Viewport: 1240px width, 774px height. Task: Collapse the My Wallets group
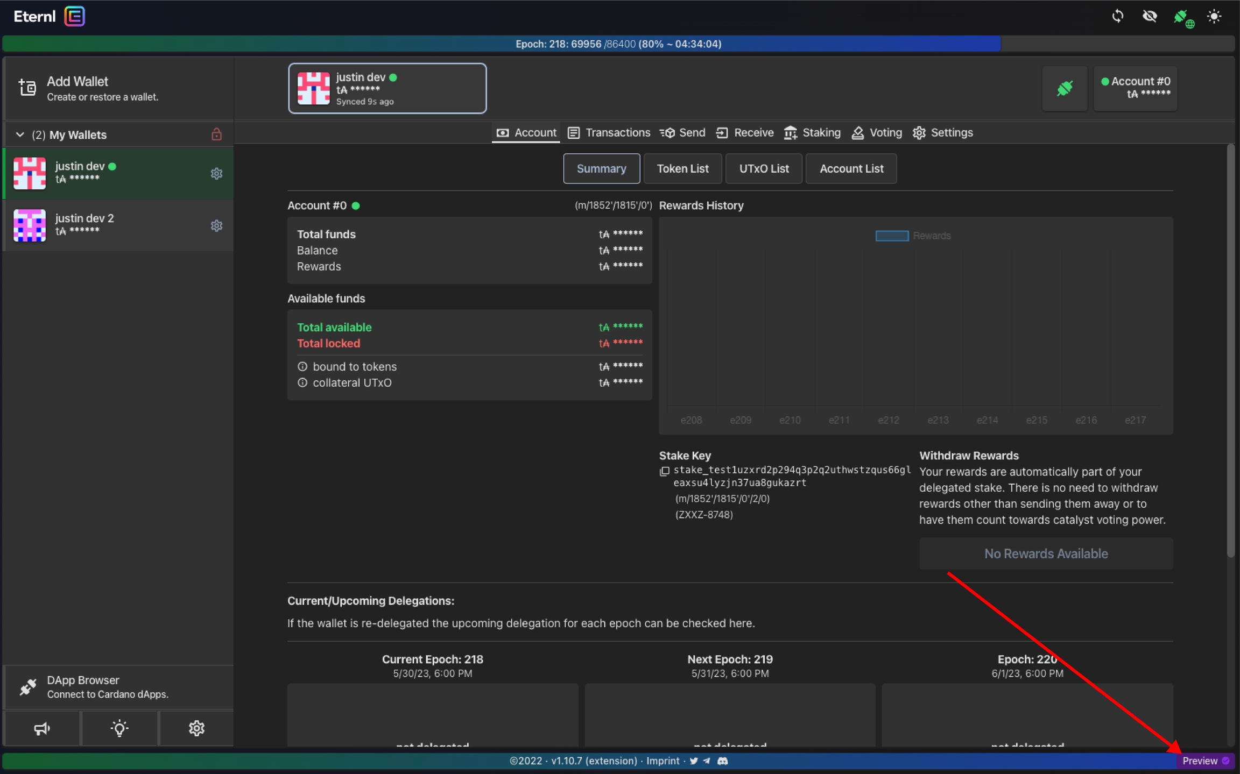[20, 134]
